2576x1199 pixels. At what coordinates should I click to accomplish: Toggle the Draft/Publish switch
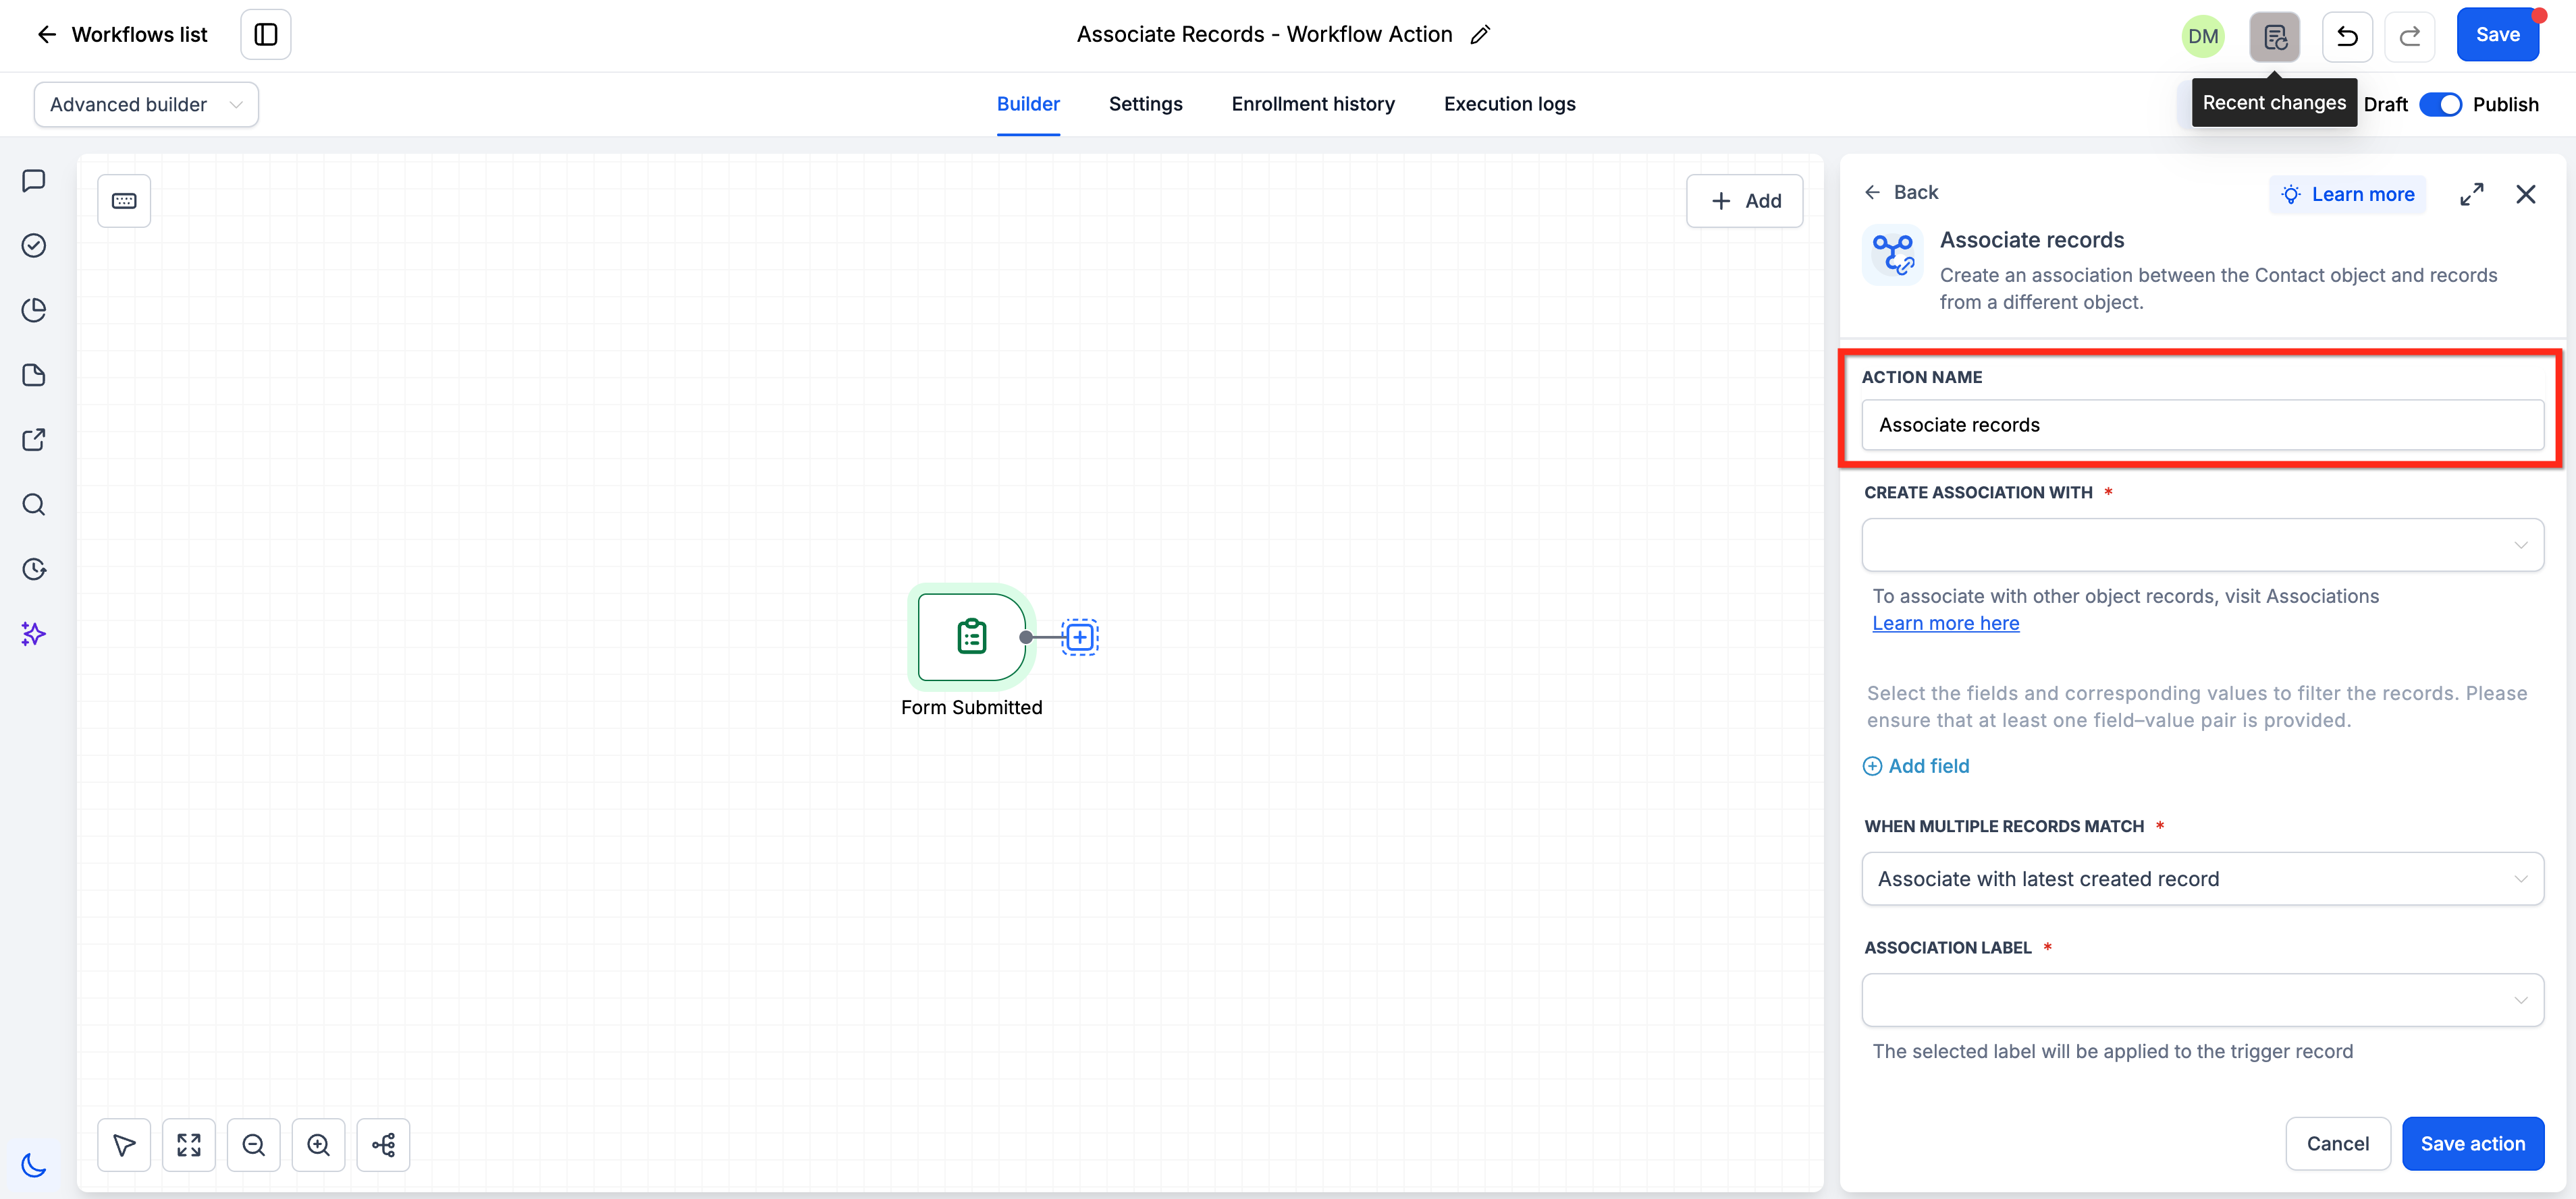(2440, 105)
